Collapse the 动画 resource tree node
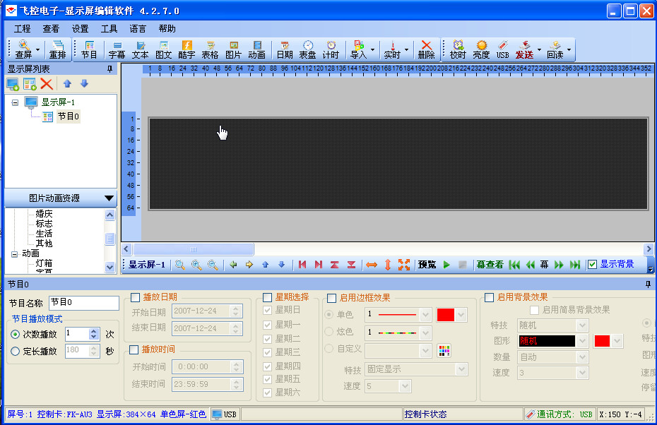657x425 pixels. click(x=14, y=253)
